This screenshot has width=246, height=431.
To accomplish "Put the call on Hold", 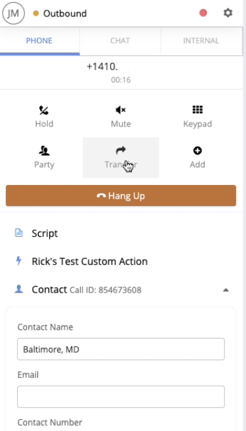I will [44, 117].
